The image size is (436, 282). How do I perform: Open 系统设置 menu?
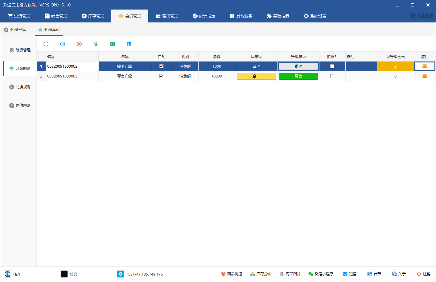pos(315,16)
